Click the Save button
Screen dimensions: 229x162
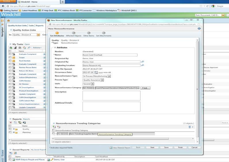tap(166, 148)
